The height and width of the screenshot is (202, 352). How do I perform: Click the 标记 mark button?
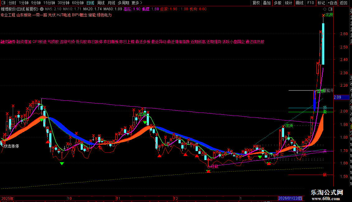click(321, 3)
